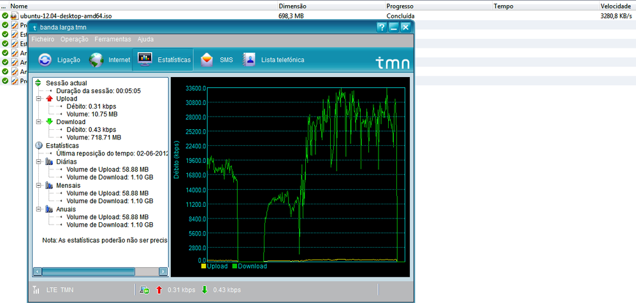Click 'LTE TMN' network label in status bar
The width and height of the screenshot is (636, 303).
(x=60, y=290)
